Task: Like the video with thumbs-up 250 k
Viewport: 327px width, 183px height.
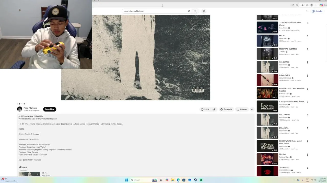Action: [205, 109]
